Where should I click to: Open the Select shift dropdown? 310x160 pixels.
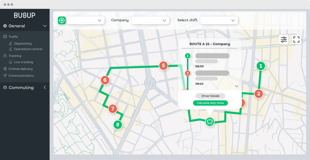[x=219, y=20]
